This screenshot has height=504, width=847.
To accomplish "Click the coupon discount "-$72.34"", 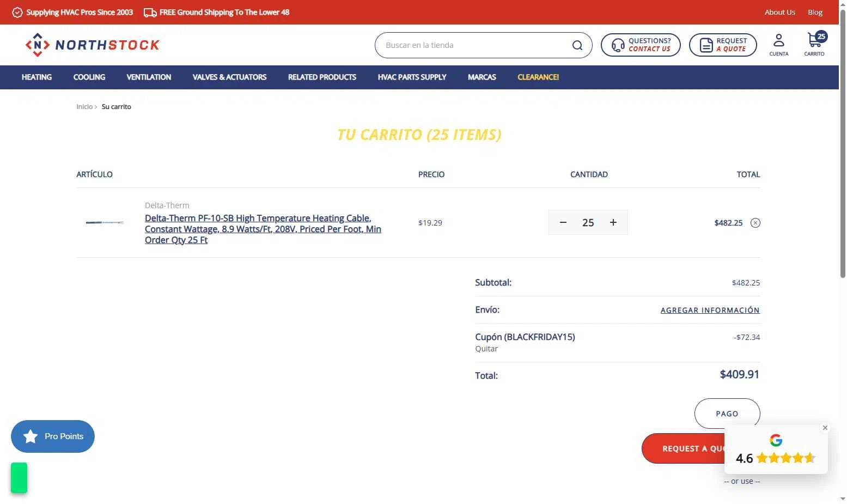I will 747,337.
